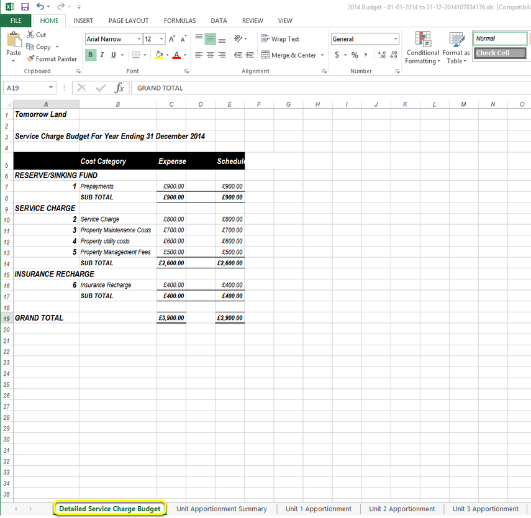This screenshot has width=531, height=518.
Task: Open Unit 2 Apportionment sheet
Action: click(402, 509)
